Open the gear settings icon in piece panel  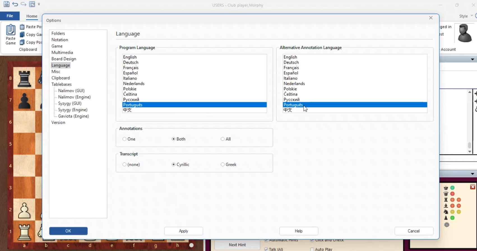(x=447, y=224)
